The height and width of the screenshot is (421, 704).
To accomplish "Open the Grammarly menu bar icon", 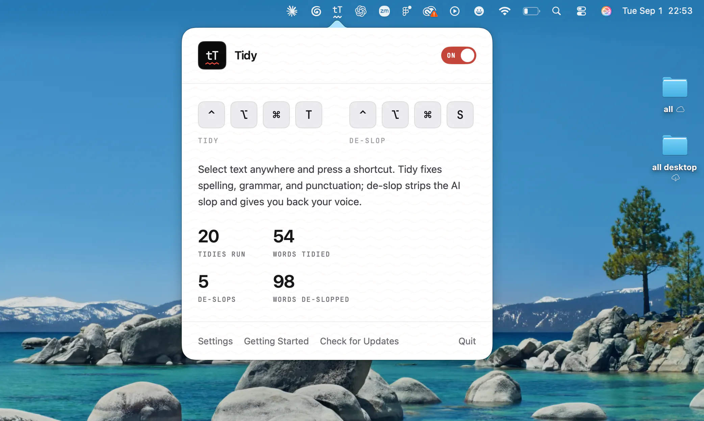I will click(316, 11).
